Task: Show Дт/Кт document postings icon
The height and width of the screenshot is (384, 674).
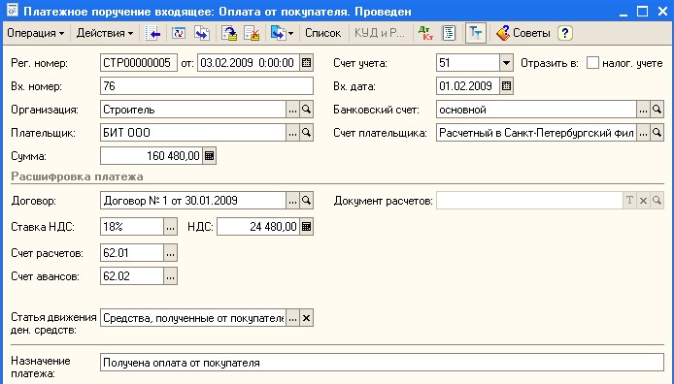Action: tap(425, 33)
